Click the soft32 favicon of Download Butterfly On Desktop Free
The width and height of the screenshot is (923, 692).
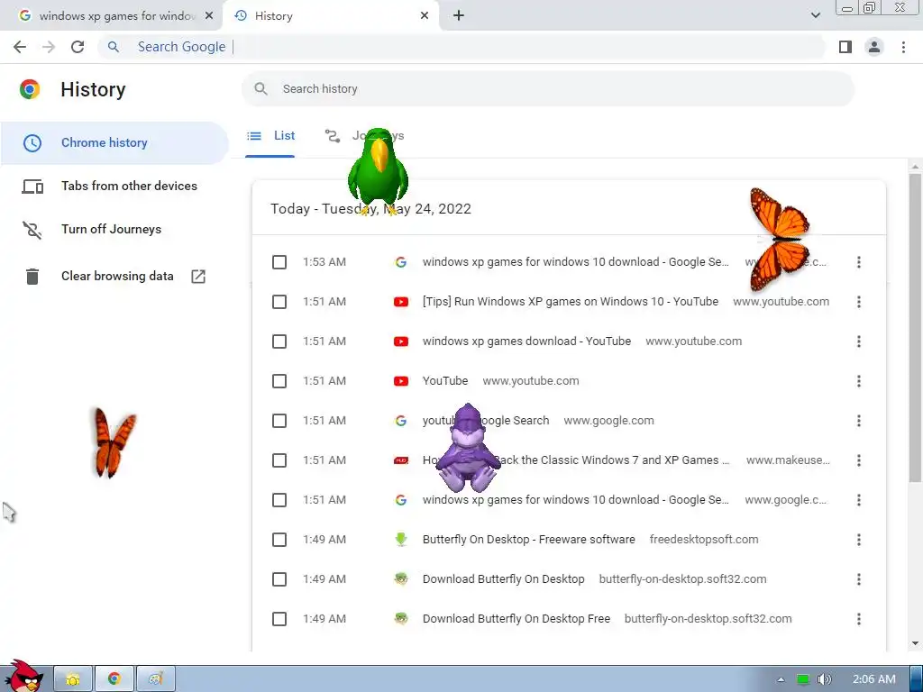[x=401, y=619]
